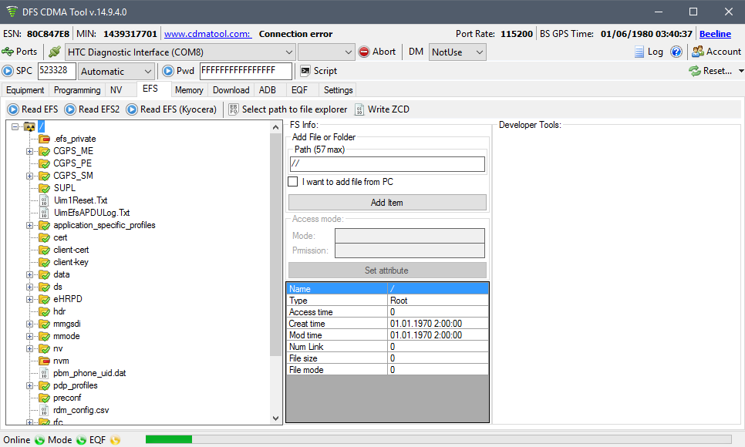The height and width of the screenshot is (447, 745).
Task: Click the Add Item button
Action: 387,203
